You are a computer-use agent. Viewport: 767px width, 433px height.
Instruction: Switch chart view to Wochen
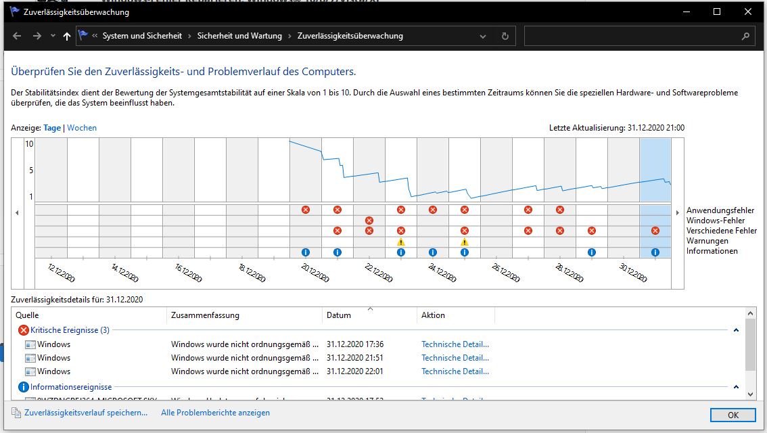point(82,128)
